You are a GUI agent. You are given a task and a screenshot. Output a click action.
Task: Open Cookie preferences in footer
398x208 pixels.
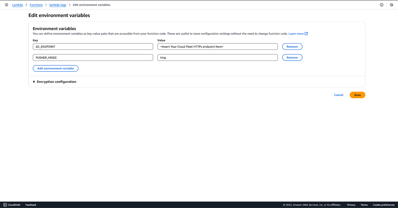coord(384,205)
